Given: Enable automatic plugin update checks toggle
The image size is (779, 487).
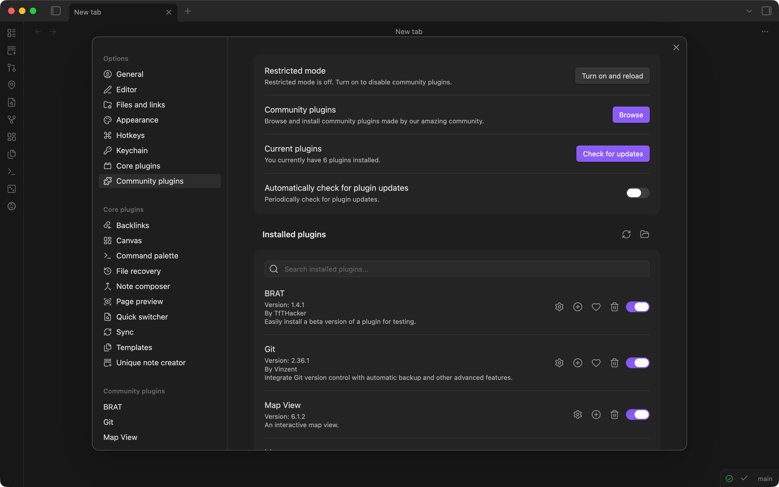Looking at the screenshot, I should click(x=637, y=193).
